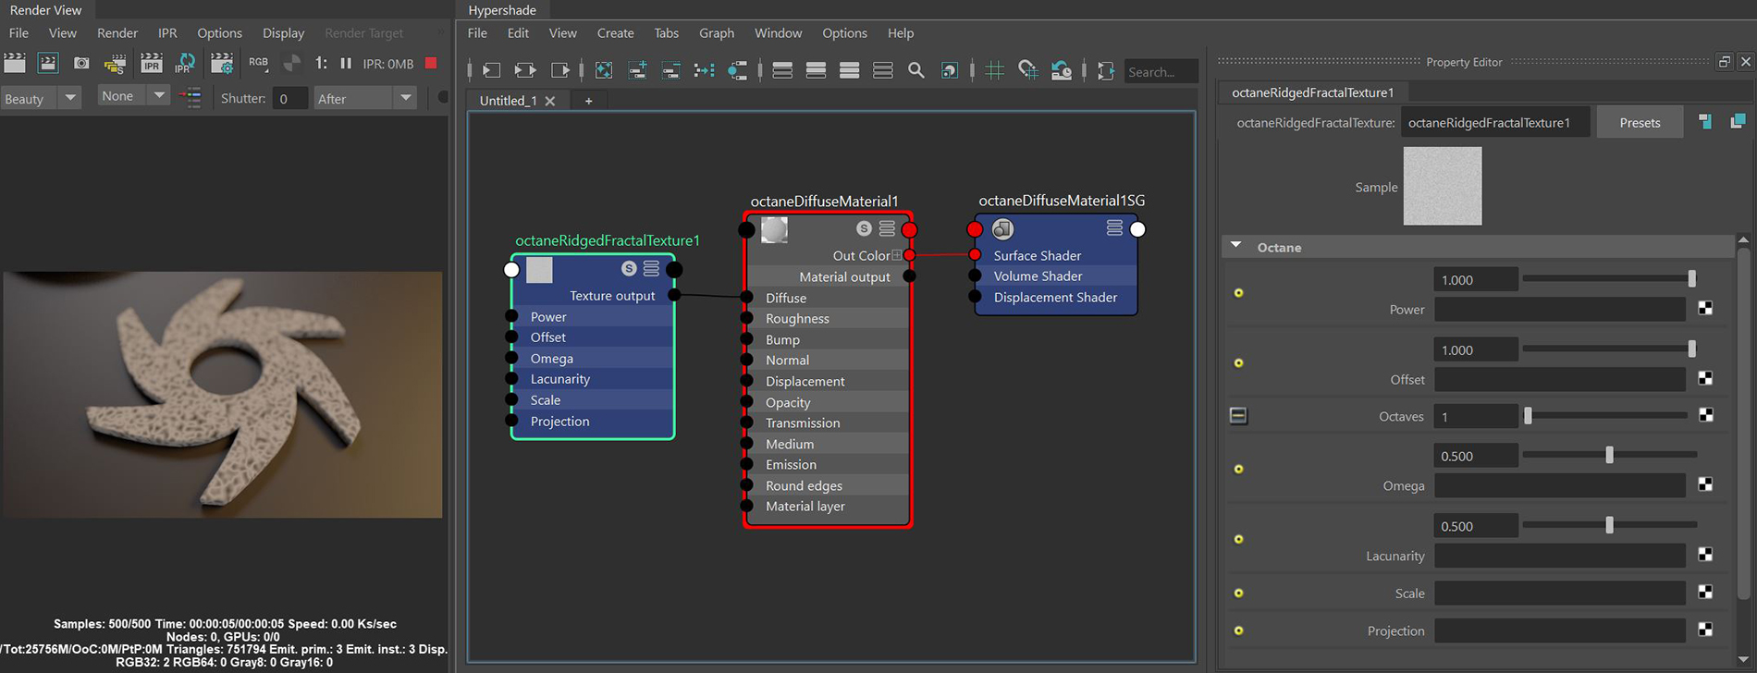Click the copy tab icon next to Presets
Image resolution: width=1757 pixels, height=673 pixels.
click(1705, 122)
